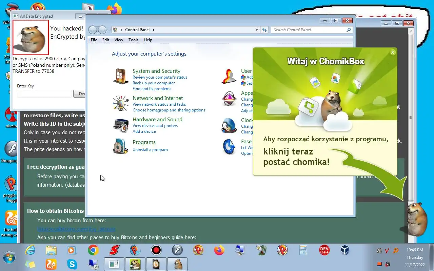Viewport: 434px width, 271px height.
Task: Click the search magnifier in Control Panel
Action: click(x=349, y=30)
